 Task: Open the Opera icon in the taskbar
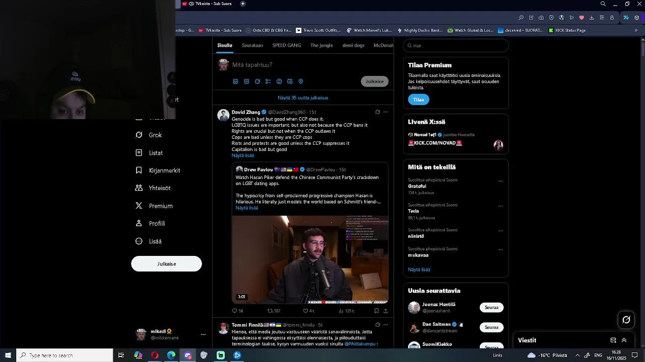pos(155,355)
